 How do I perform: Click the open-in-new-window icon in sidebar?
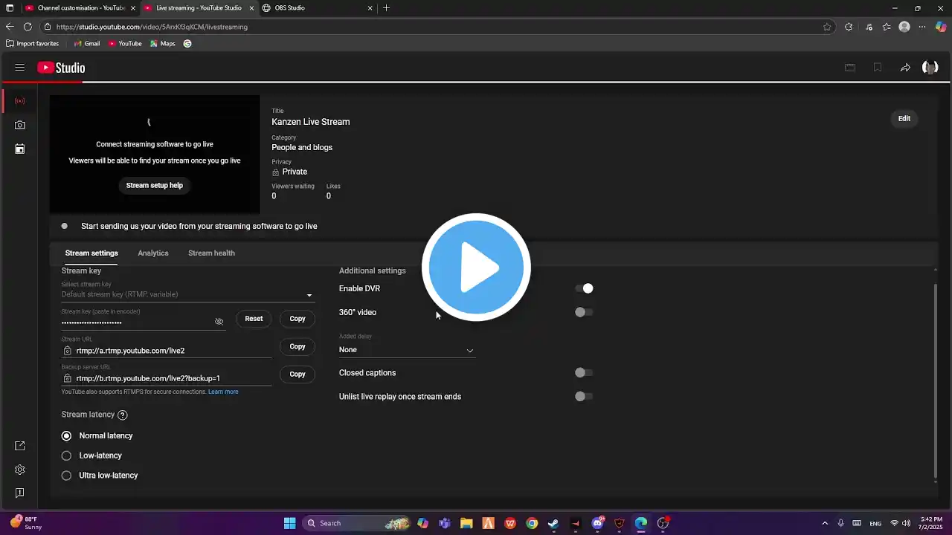coord(20,446)
